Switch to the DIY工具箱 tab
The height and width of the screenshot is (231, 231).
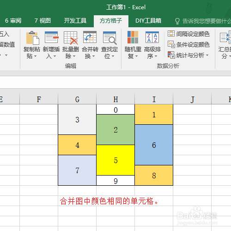[x=148, y=21]
